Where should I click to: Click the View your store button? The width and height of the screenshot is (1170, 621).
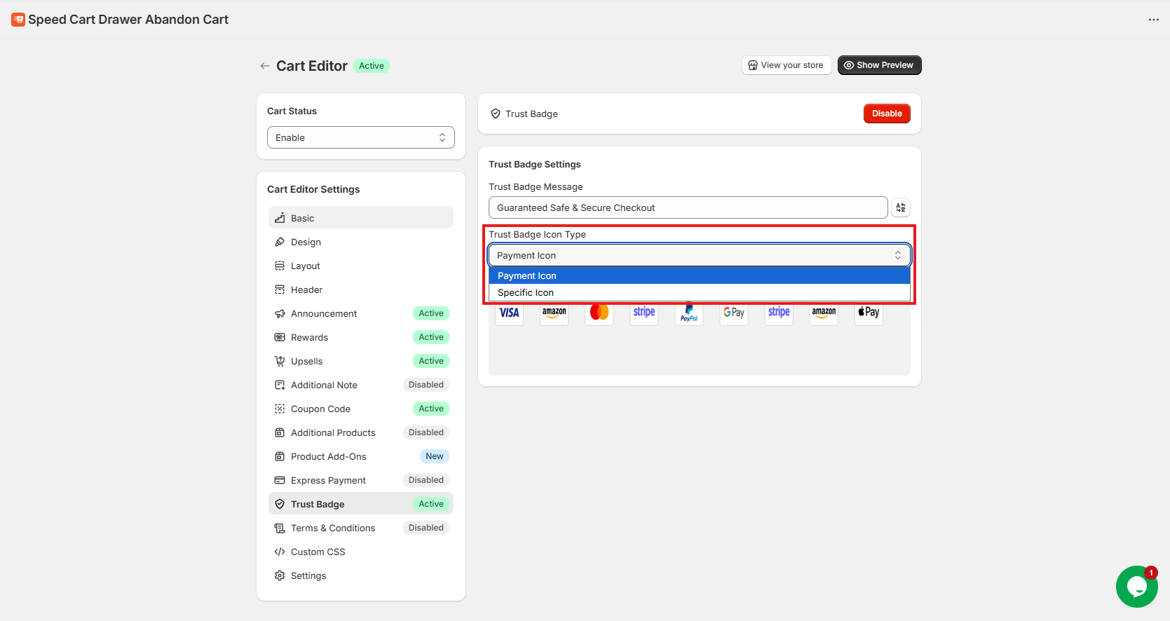pos(786,65)
